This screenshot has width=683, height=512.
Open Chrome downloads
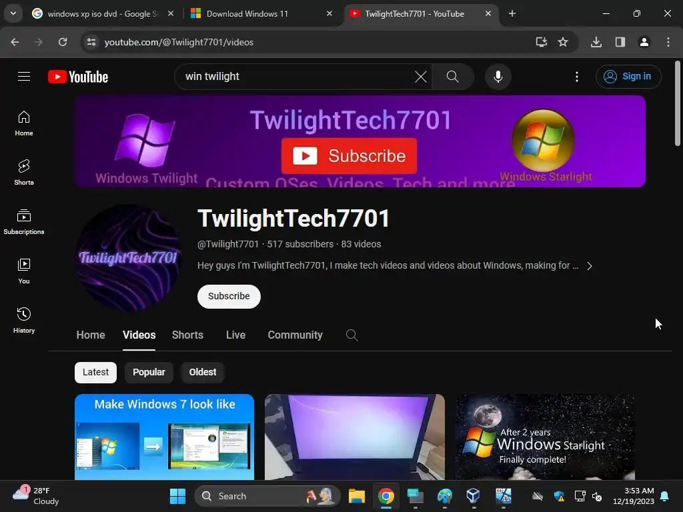click(x=596, y=42)
